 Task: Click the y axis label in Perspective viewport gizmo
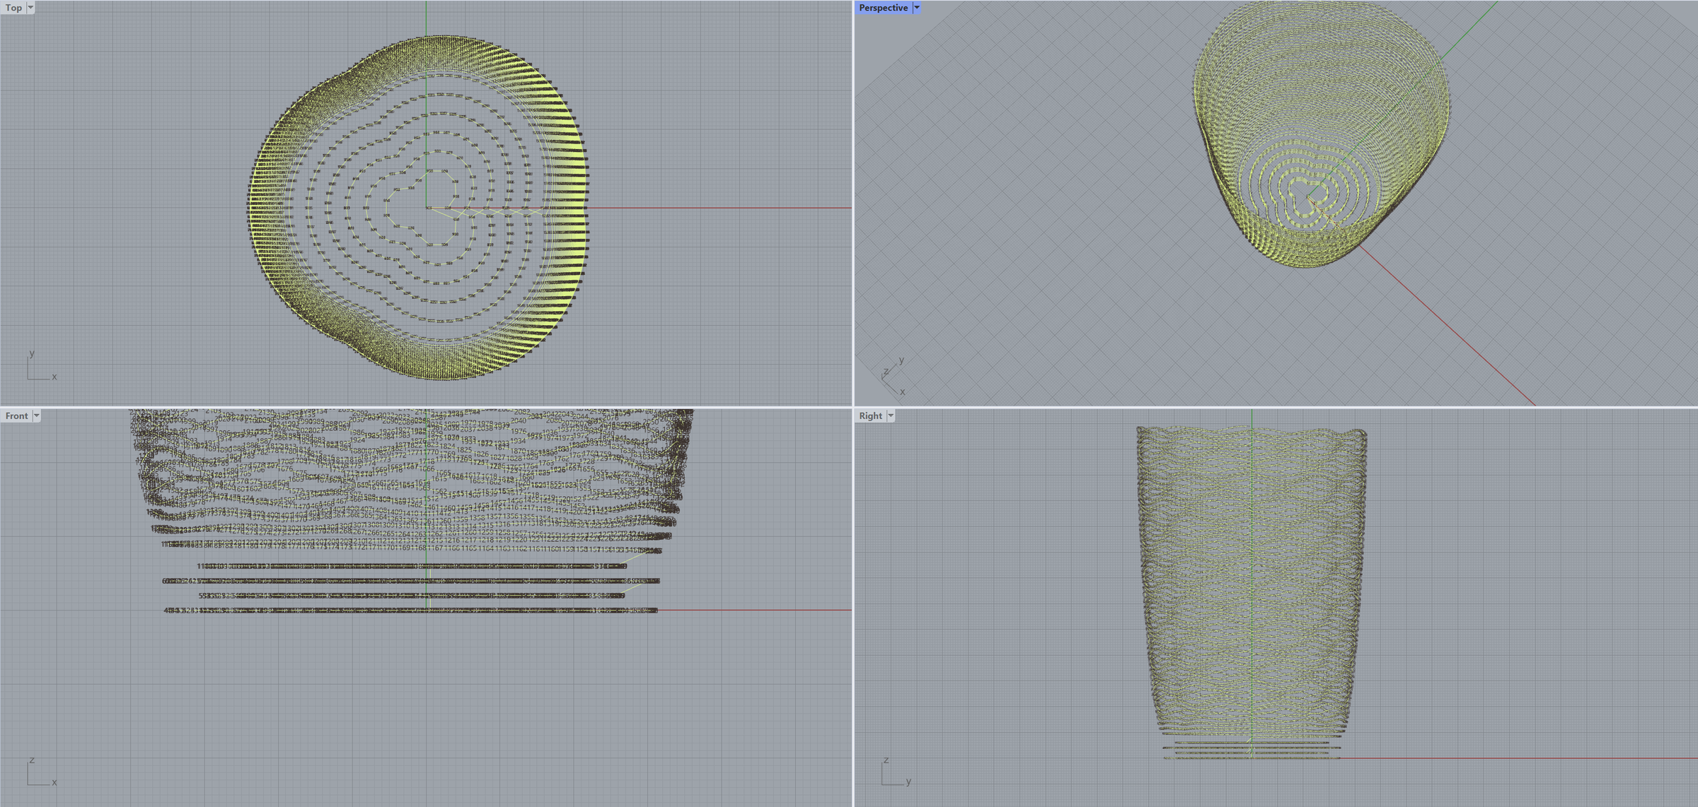901,360
